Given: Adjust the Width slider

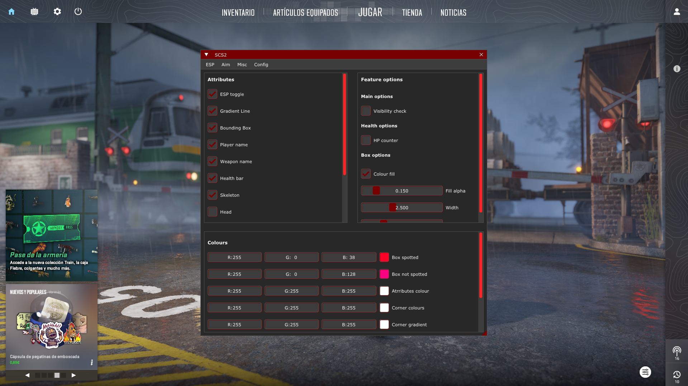Looking at the screenshot, I should tap(402, 207).
